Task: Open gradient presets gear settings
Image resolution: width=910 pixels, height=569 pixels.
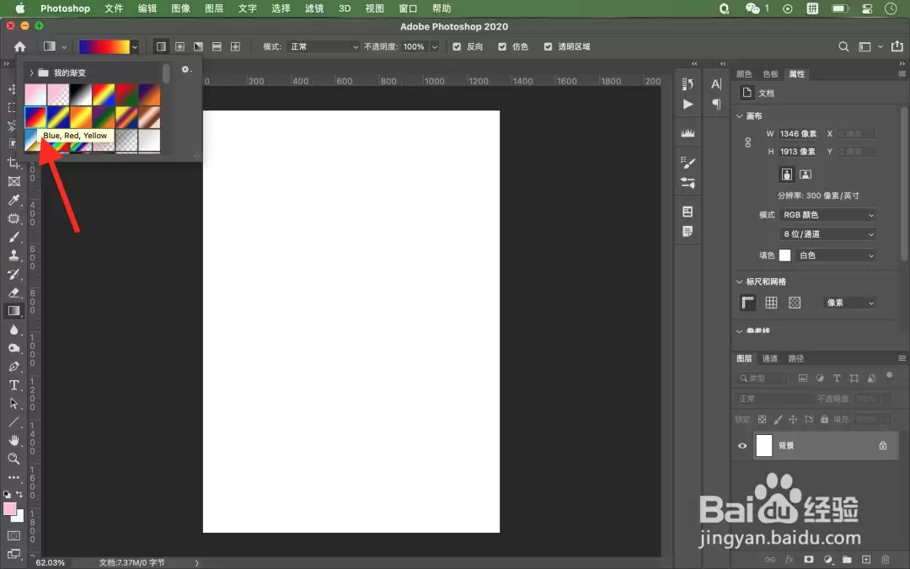Action: tap(185, 69)
